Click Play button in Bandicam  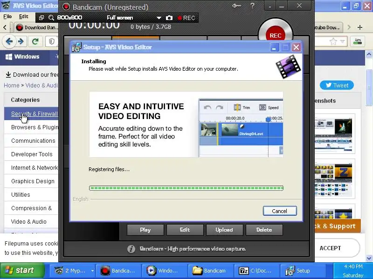coord(145,230)
